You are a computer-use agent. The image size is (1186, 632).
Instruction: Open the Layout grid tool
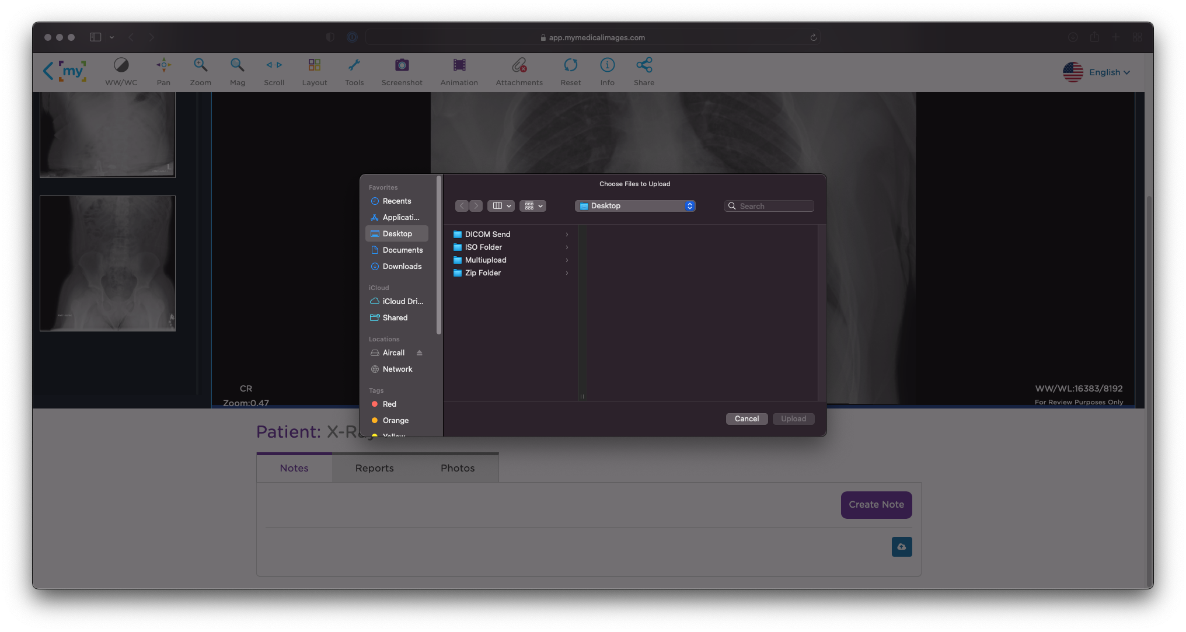point(314,72)
